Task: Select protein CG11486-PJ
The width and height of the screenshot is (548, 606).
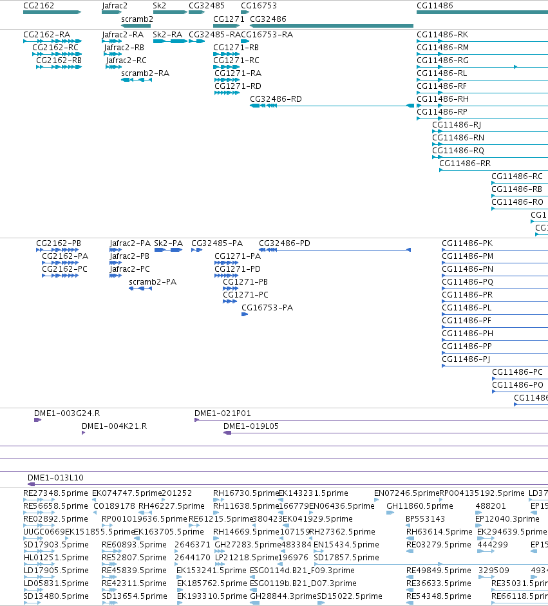Action: pyautogui.click(x=466, y=359)
